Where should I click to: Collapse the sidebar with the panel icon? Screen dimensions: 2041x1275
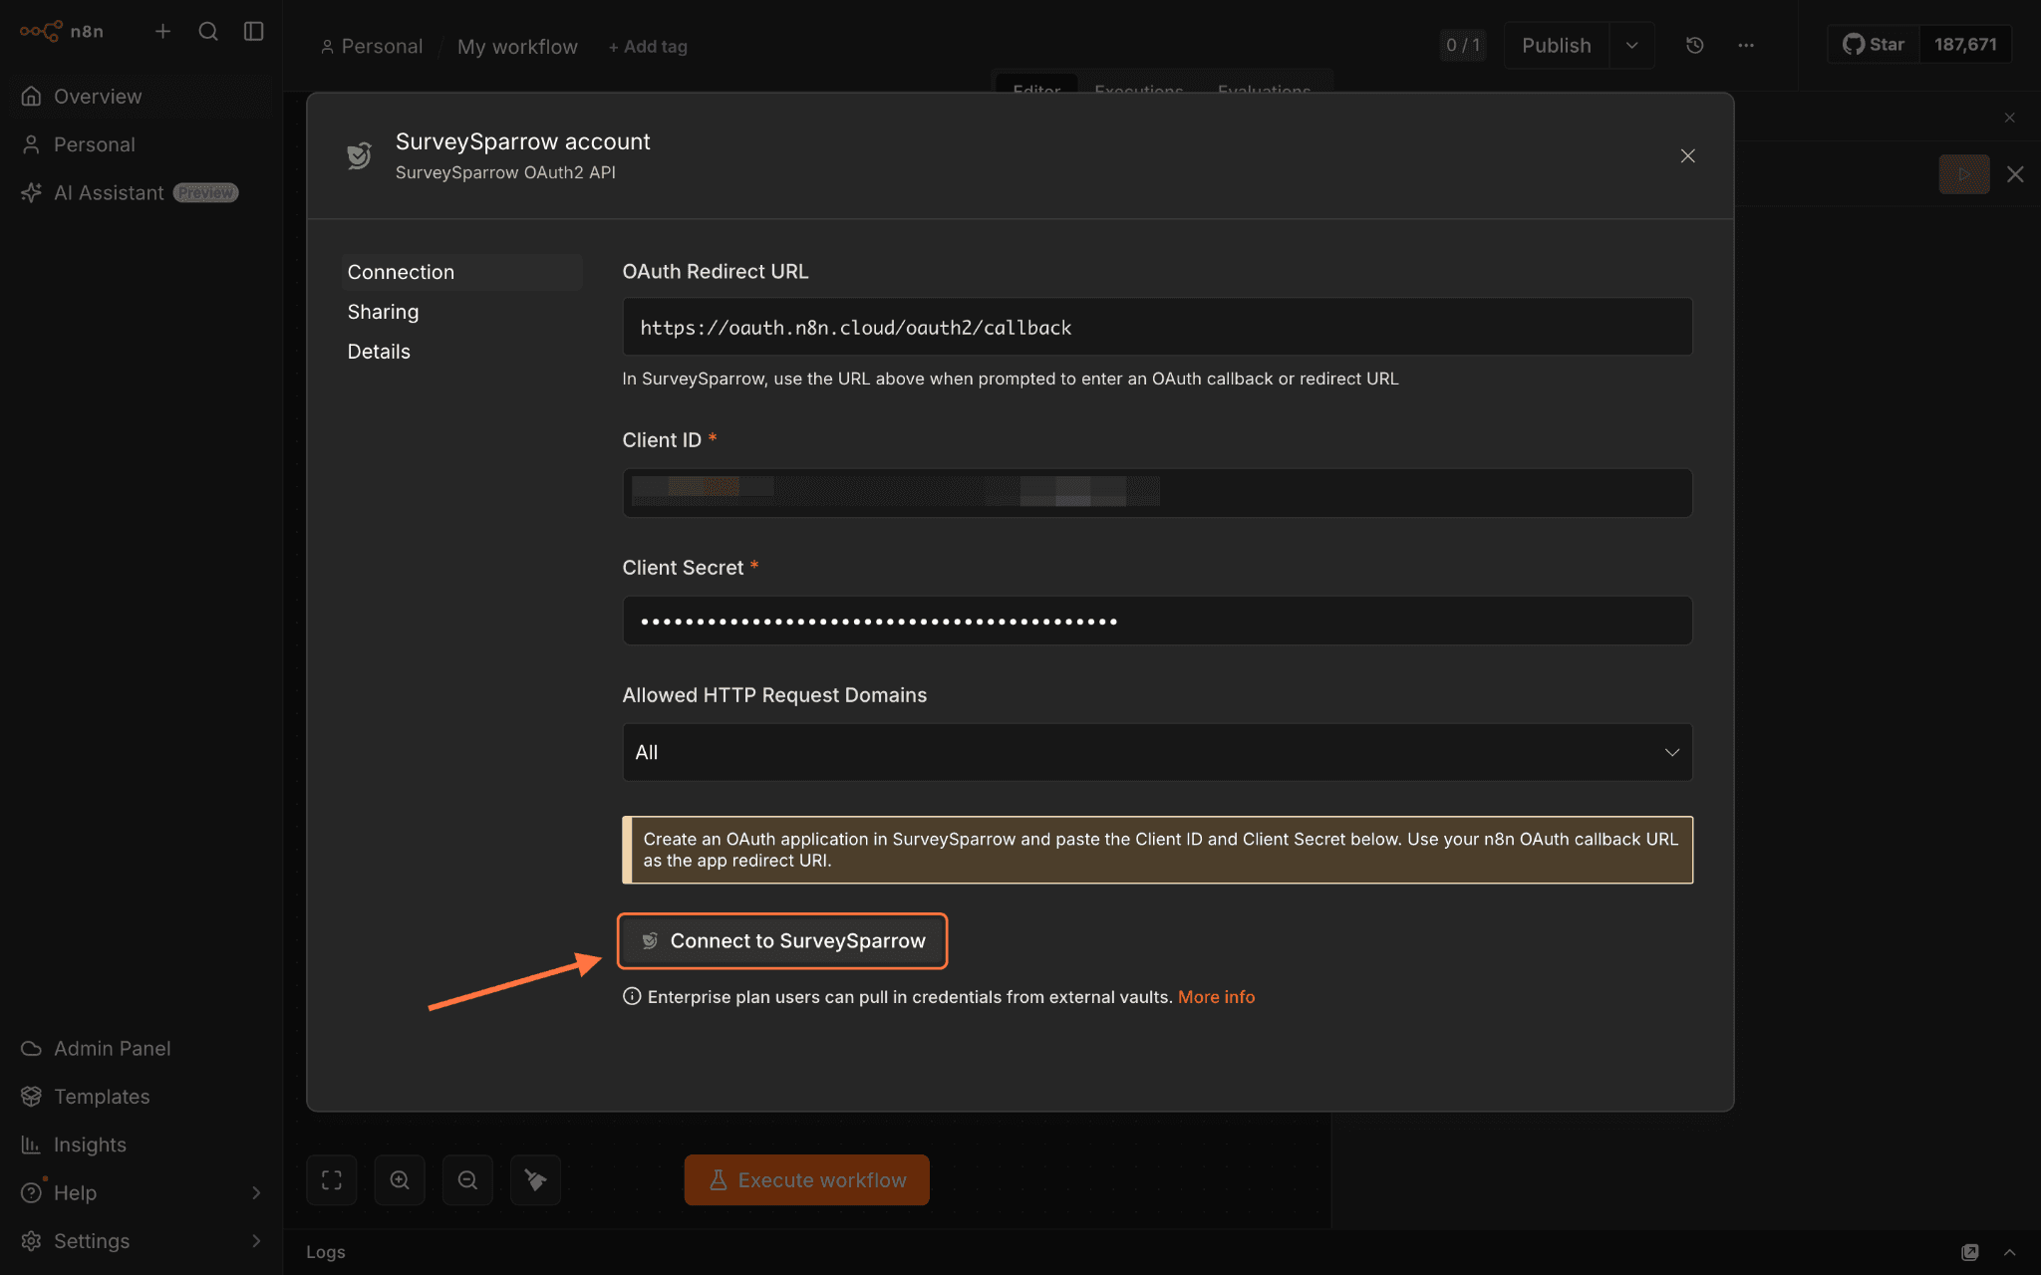(254, 31)
